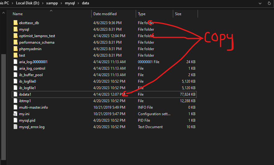Screen dimensions: 274x165
Task: Click the aria_log_control file icon
Action: [x=15, y=68]
